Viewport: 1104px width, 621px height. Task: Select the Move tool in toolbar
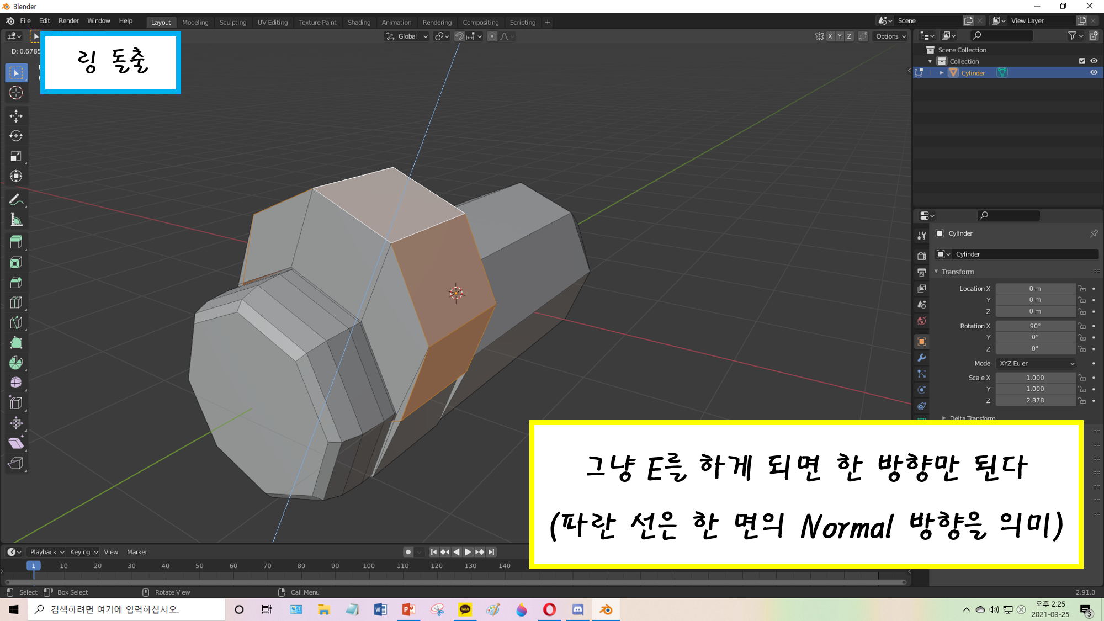point(16,115)
